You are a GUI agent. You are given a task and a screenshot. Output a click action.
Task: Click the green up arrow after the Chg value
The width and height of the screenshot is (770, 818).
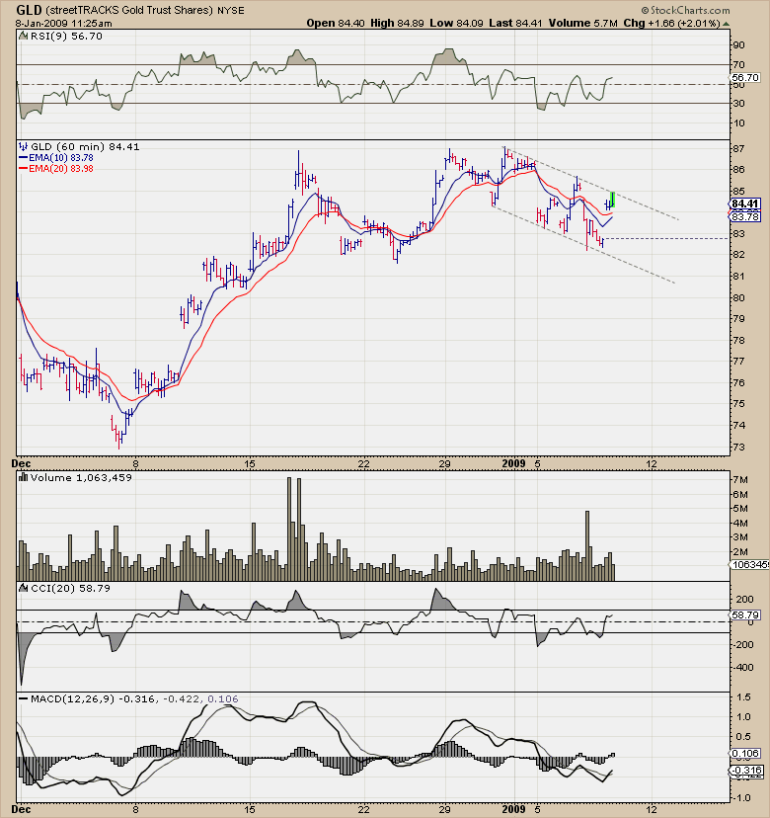point(727,24)
